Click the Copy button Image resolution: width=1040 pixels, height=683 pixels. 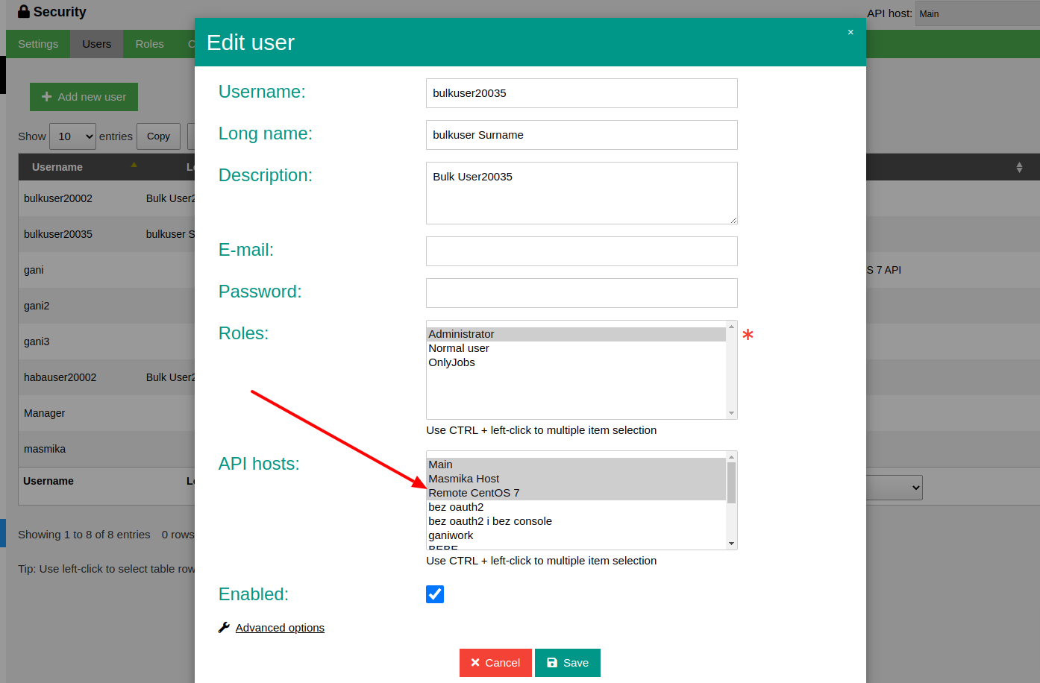158,136
